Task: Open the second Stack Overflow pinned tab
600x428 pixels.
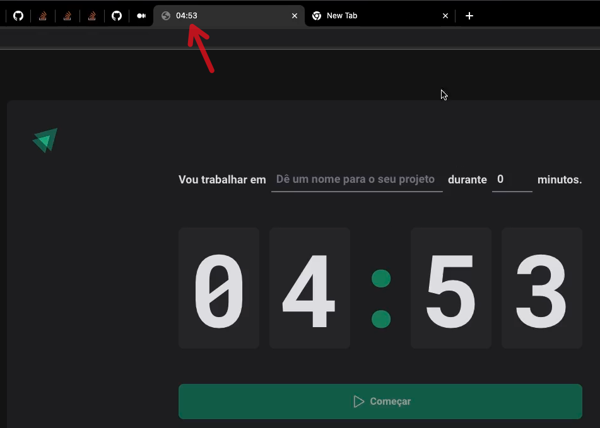Action: point(68,16)
